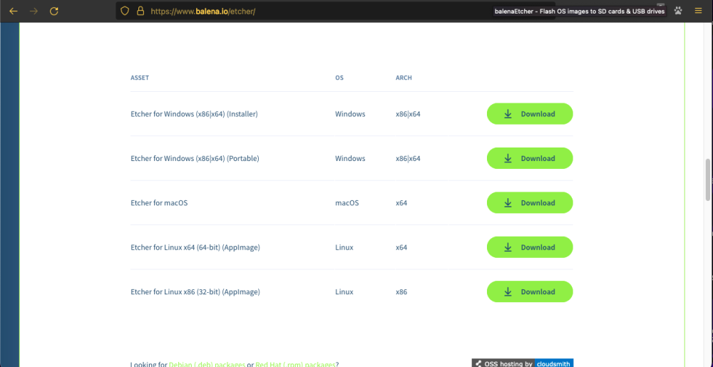This screenshot has height=367, width=713.
Task: Select text "Etcher for Windows (x86|x64) (Portable)"
Action: pos(195,158)
